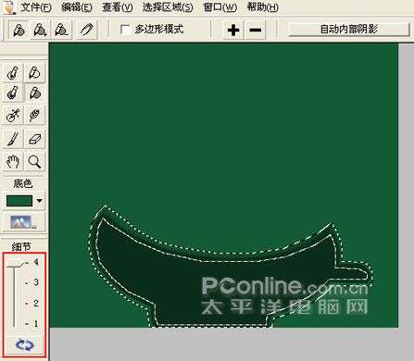Screen dimensions: 414x361
Task: Click the minus button in the top toolbar
Action: 255,30
